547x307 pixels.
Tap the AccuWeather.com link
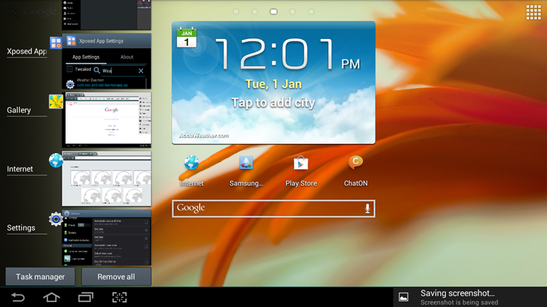click(204, 135)
